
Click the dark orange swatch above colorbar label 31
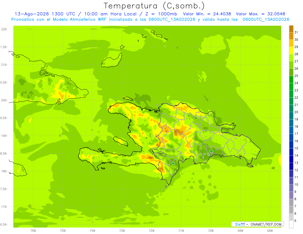[291, 29]
